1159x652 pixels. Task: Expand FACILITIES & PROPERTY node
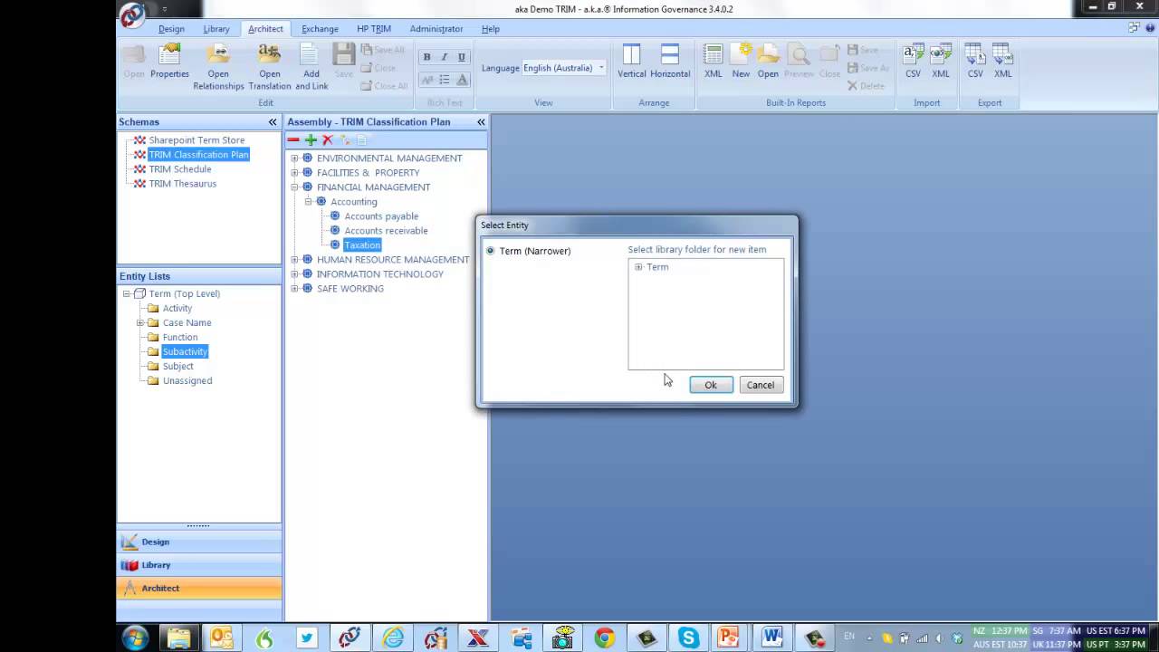(x=294, y=173)
